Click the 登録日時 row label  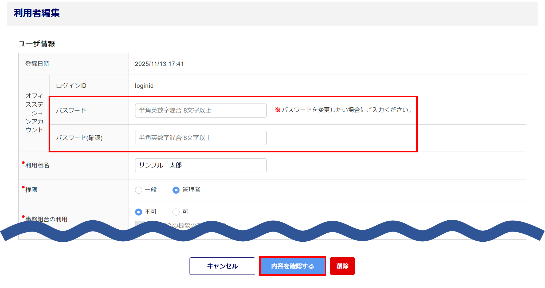pos(37,64)
